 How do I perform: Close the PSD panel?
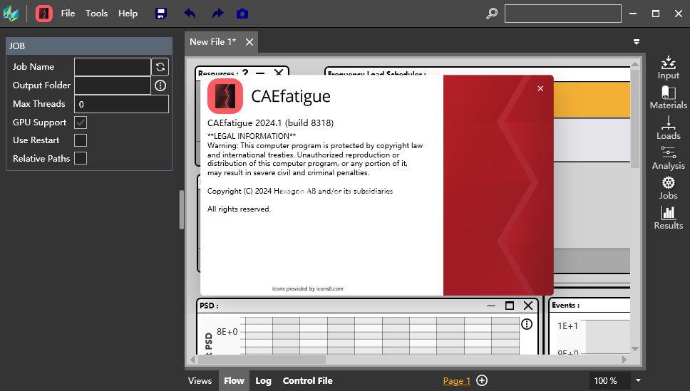point(528,306)
